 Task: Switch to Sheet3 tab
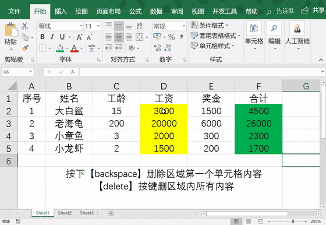click(87, 213)
